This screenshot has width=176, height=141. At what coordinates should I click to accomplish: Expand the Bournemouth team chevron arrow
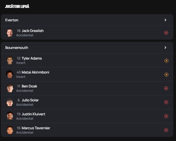165,48
